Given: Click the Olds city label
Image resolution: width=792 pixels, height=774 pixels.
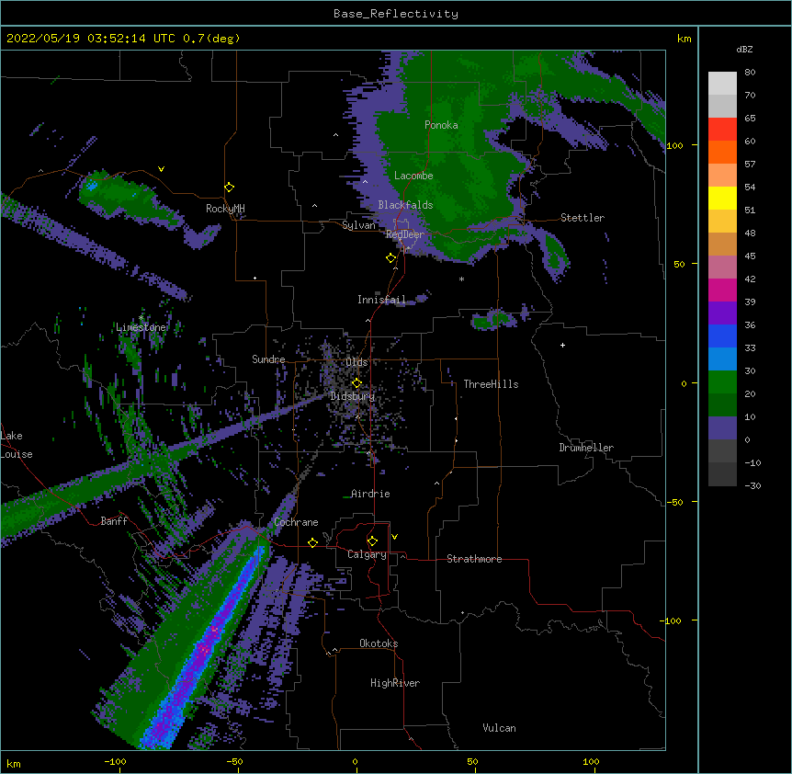Looking at the screenshot, I should [356, 362].
